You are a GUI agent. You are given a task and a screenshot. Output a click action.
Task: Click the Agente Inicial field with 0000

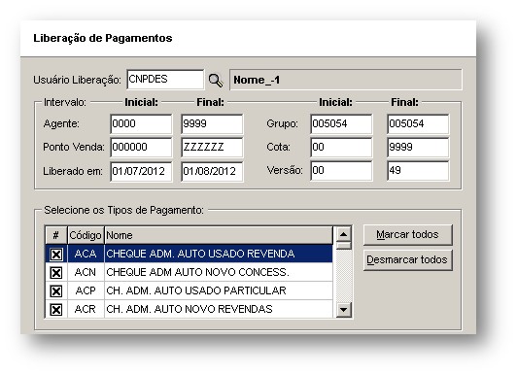[x=141, y=124]
